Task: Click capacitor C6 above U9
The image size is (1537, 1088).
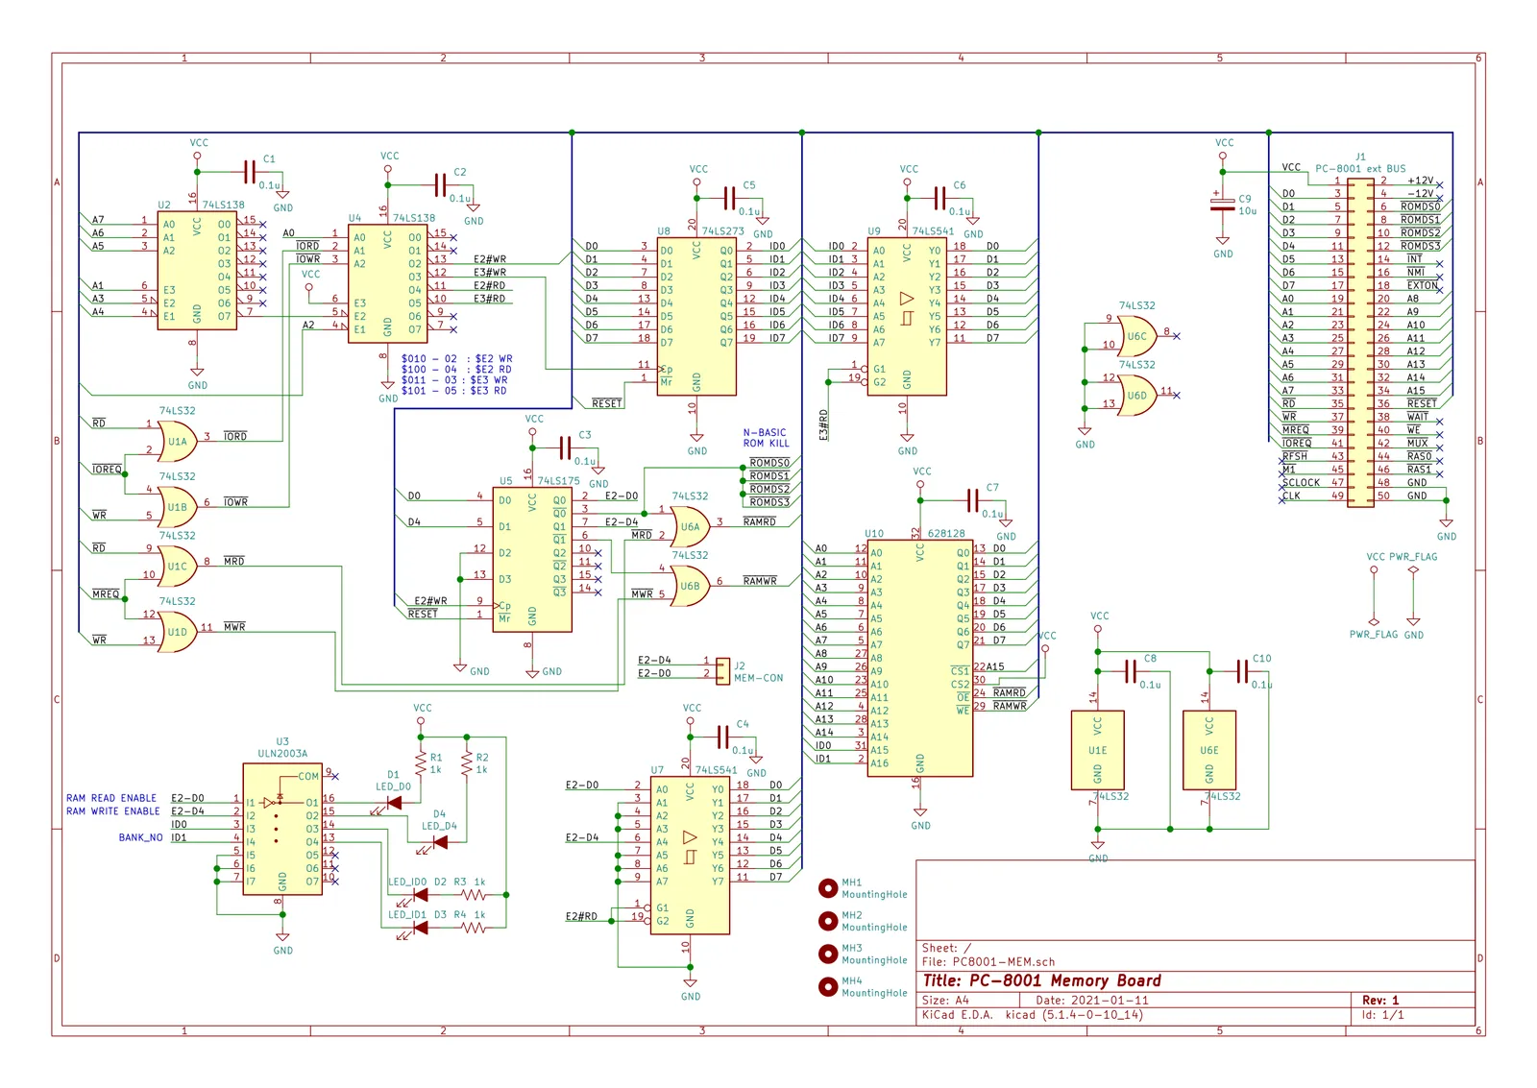Action: click(x=939, y=199)
